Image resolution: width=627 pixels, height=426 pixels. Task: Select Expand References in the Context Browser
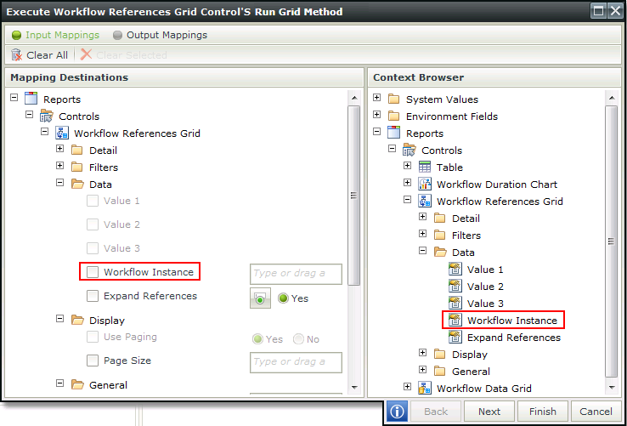(x=514, y=338)
